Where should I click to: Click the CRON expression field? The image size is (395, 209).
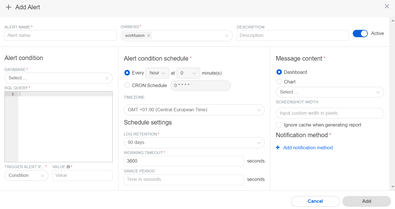coord(201,86)
